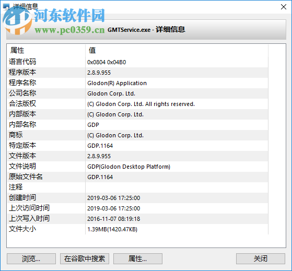
Task: Select value GDP.1164 in 特定版本 row
Action: [x=100, y=146]
